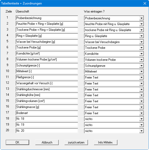Open the row 1 Probenbezeichnung dropdown
This screenshot has width=149, height=150.
[141, 18]
